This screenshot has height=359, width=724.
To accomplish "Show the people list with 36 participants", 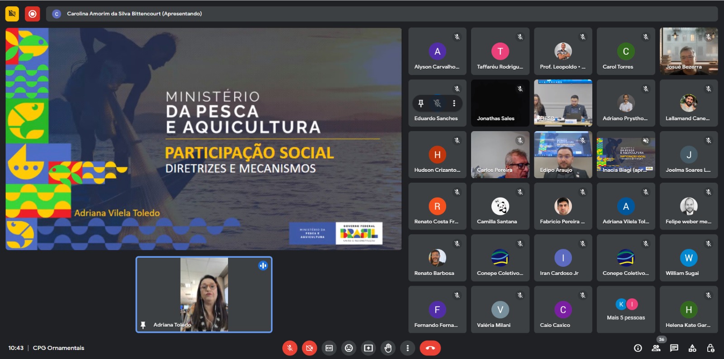I will pyautogui.click(x=656, y=348).
